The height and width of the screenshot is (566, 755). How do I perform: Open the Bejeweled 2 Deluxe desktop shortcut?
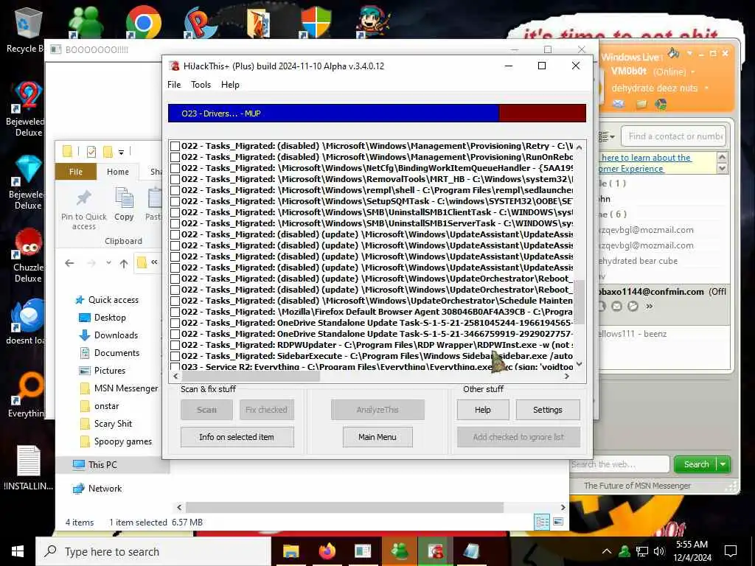click(x=27, y=109)
